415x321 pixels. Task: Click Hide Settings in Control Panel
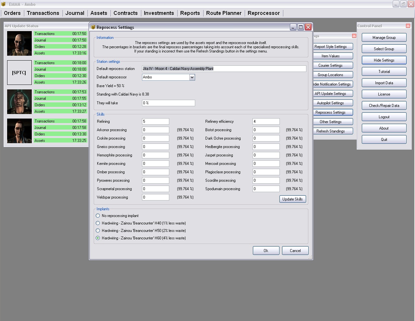(384, 60)
